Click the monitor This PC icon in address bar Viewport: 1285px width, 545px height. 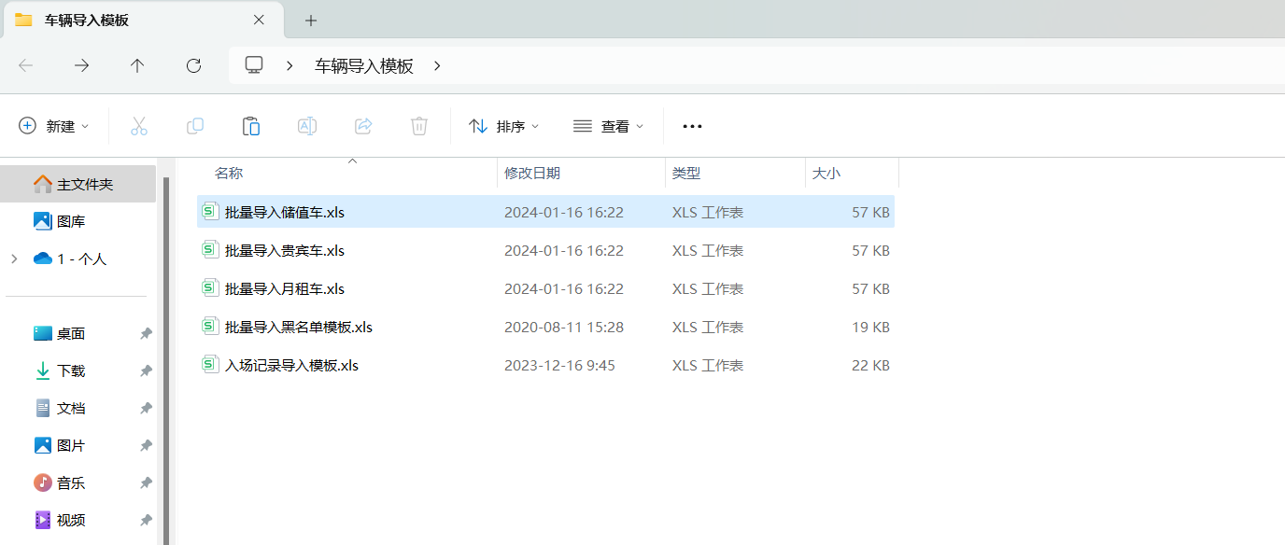254,65
